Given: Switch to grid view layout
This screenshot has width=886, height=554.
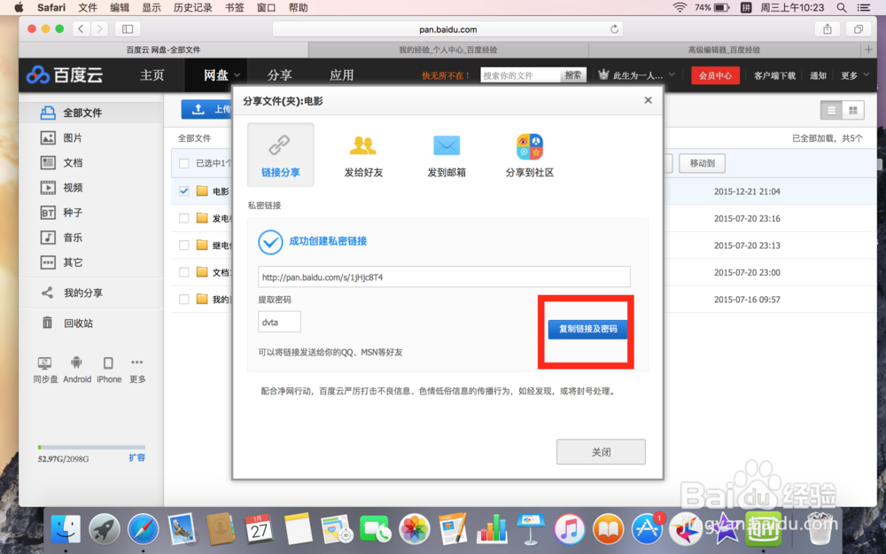Looking at the screenshot, I should pyautogui.click(x=855, y=110).
